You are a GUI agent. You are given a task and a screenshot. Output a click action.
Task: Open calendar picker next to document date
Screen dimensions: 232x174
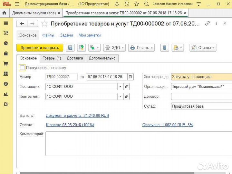(x=130, y=77)
